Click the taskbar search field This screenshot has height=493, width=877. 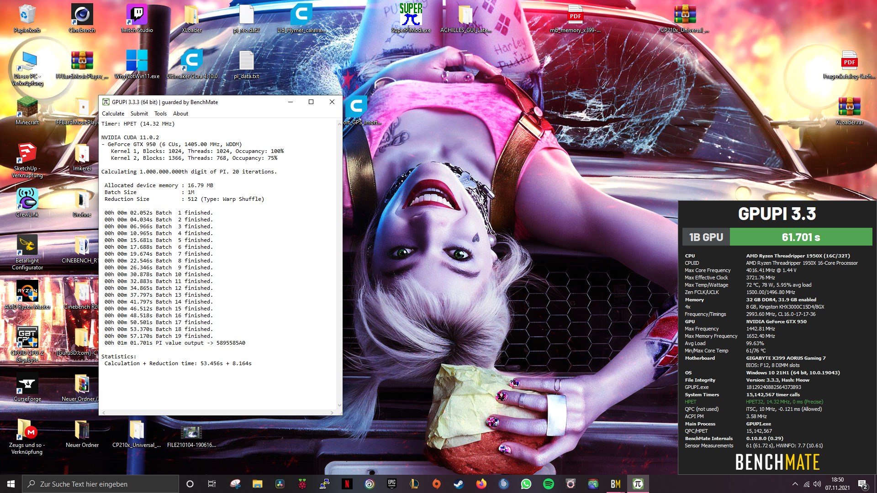(x=100, y=484)
